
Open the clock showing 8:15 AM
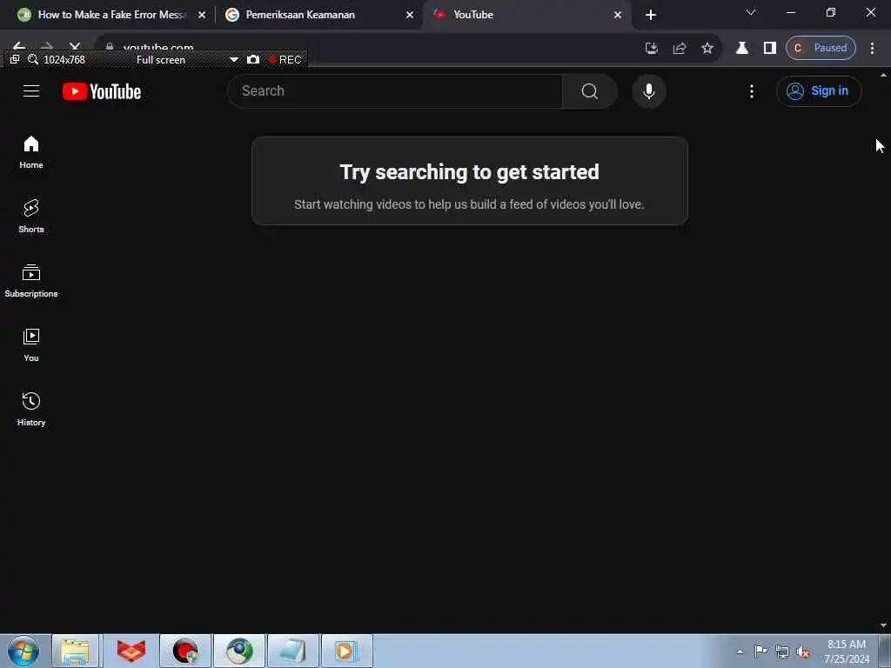click(x=847, y=651)
